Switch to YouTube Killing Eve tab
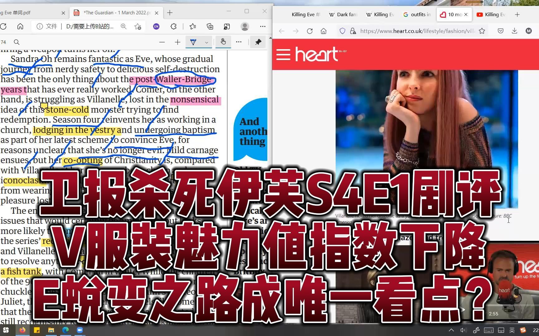Screen dimensions: 539x336 click(491, 14)
